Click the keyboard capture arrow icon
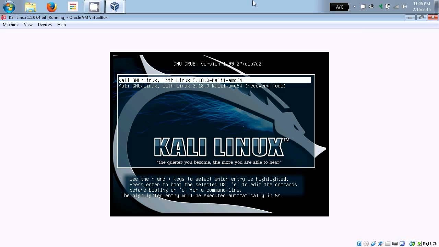 click(x=419, y=244)
